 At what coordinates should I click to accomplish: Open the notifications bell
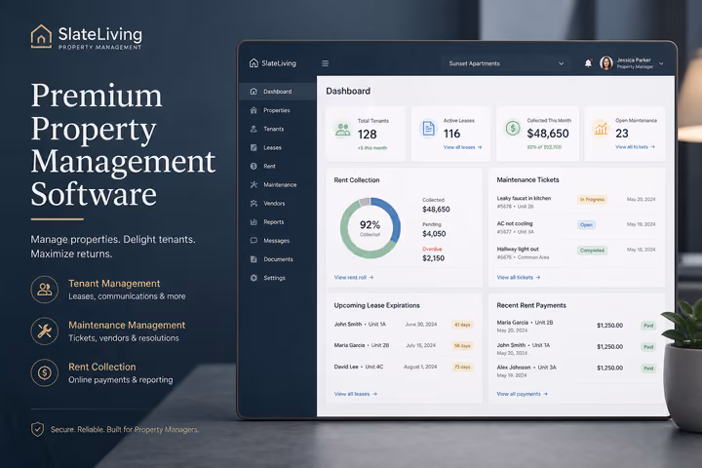pyautogui.click(x=588, y=63)
